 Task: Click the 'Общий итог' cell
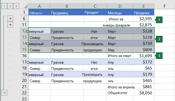click(x=120, y=93)
